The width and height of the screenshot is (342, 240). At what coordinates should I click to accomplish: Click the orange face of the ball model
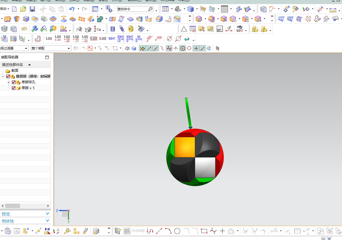pyautogui.click(x=185, y=147)
